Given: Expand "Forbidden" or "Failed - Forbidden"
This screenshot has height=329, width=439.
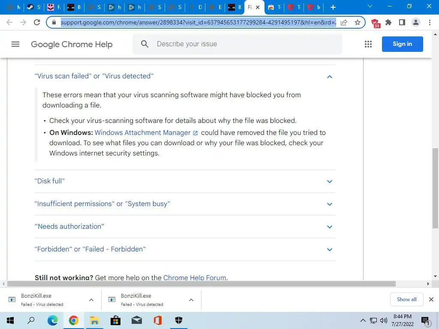Looking at the screenshot, I should (x=185, y=249).
